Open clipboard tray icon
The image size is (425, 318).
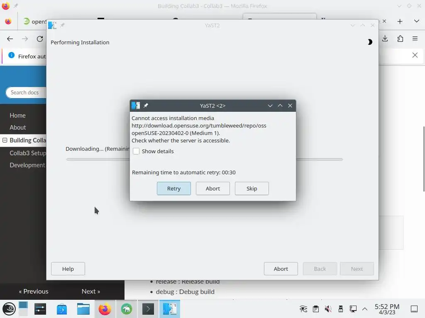pyautogui.click(x=316, y=309)
